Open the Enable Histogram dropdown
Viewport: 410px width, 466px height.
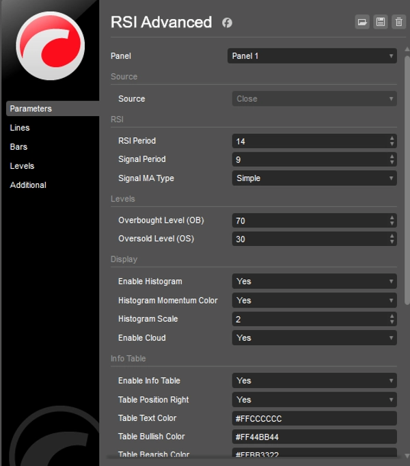point(314,281)
